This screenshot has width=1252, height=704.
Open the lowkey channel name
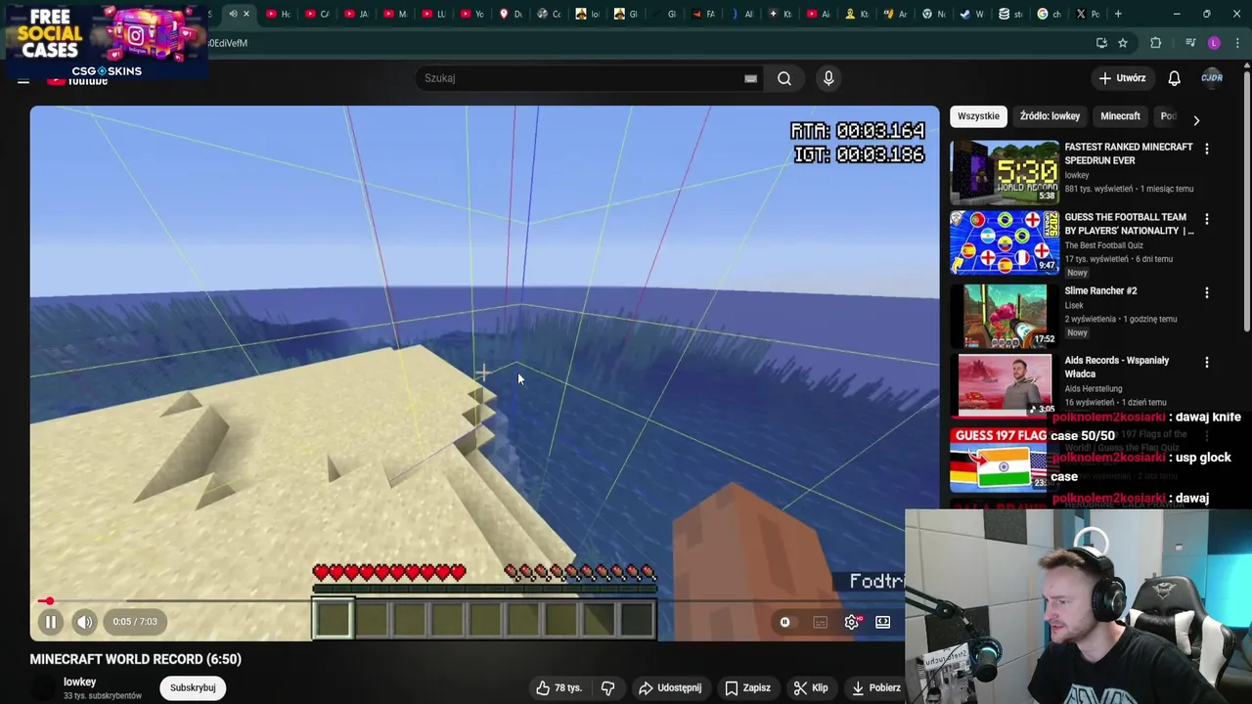[80, 682]
